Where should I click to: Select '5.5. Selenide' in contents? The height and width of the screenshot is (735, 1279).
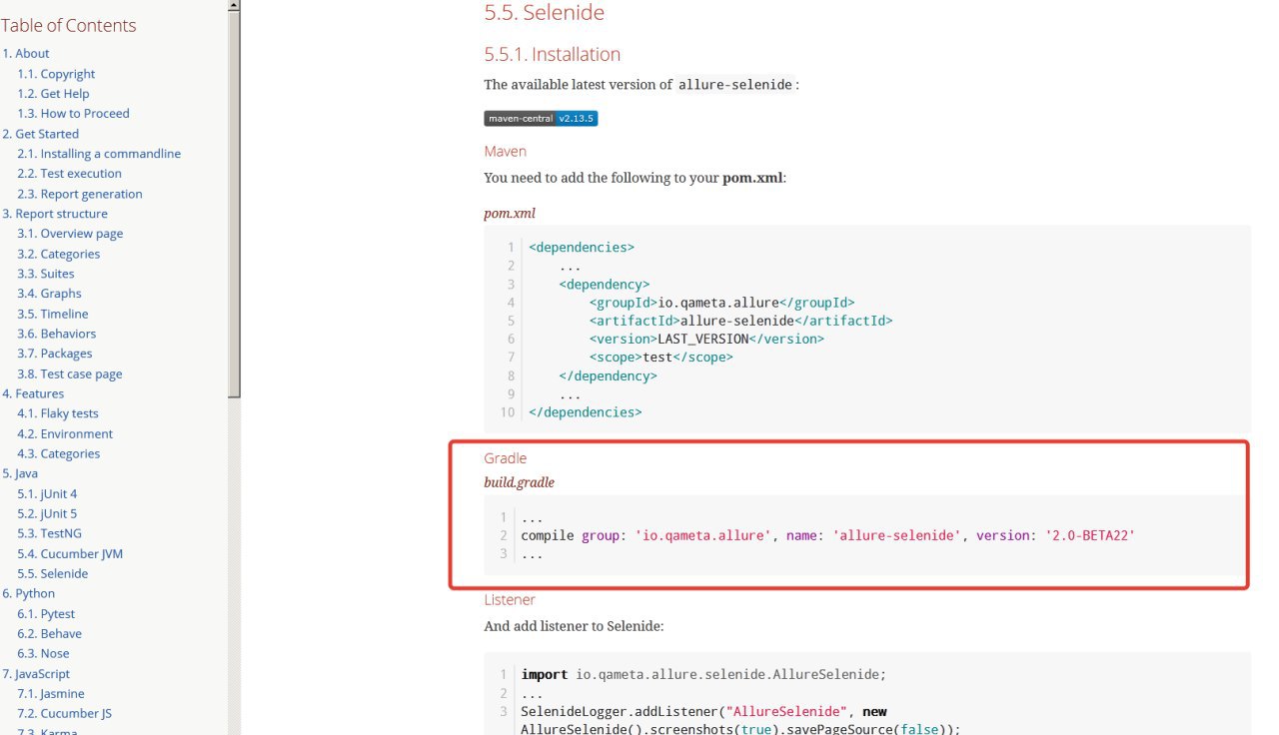[x=52, y=573]
